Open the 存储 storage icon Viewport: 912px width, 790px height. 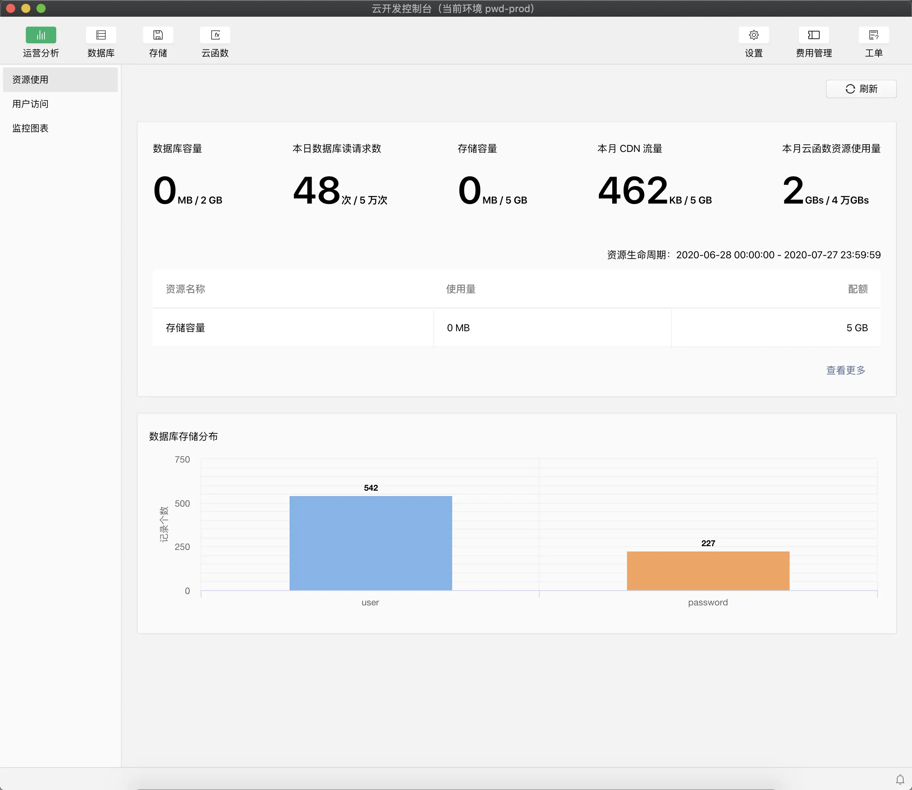tap(158, 35)
